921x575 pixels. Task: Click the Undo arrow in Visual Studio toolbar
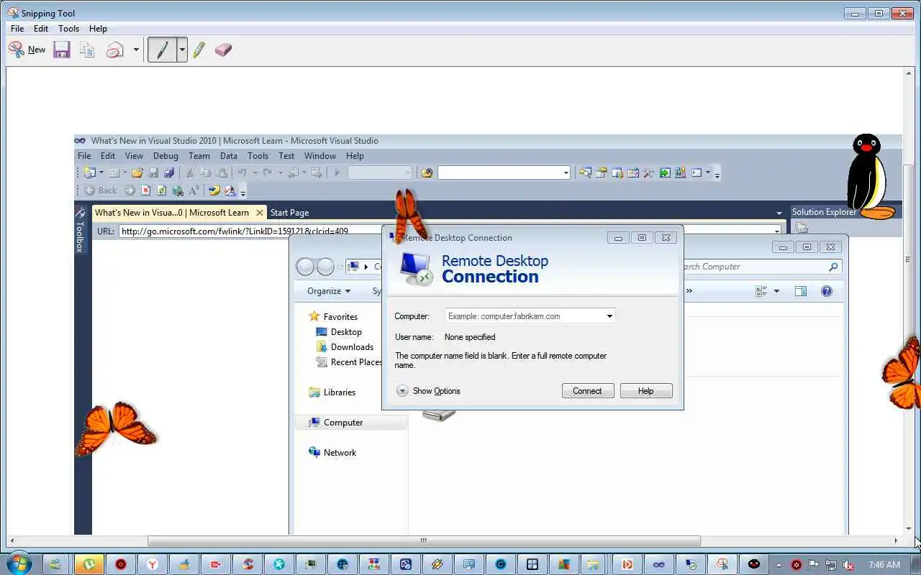click(x=242, y=172)
